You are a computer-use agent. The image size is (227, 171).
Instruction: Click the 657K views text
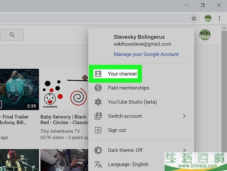click(52, 137)
